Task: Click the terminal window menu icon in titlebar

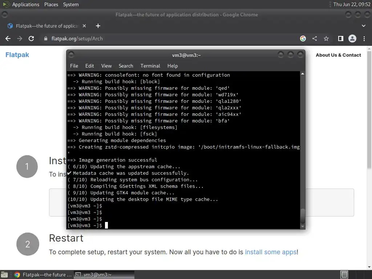Action: pos(71,55)
